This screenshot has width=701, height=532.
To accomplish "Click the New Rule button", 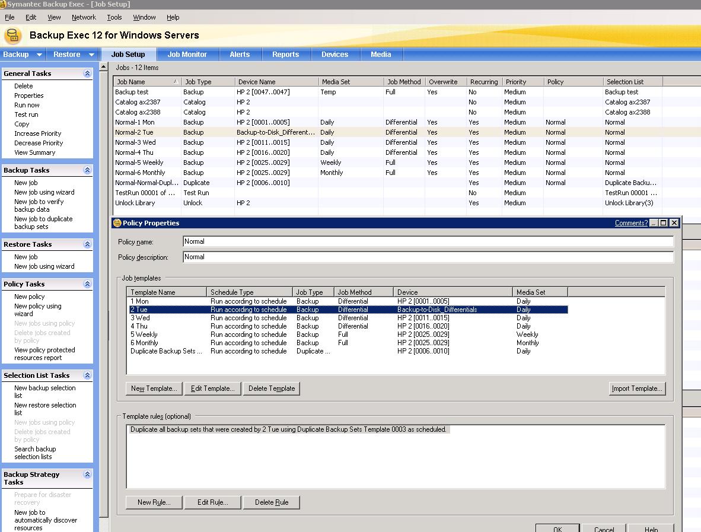I will tap(154, 502).
